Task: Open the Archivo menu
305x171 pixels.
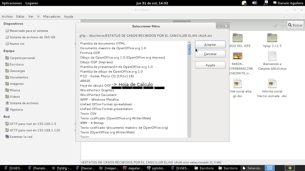Action: pyautogui.click(x=7, y=17)
